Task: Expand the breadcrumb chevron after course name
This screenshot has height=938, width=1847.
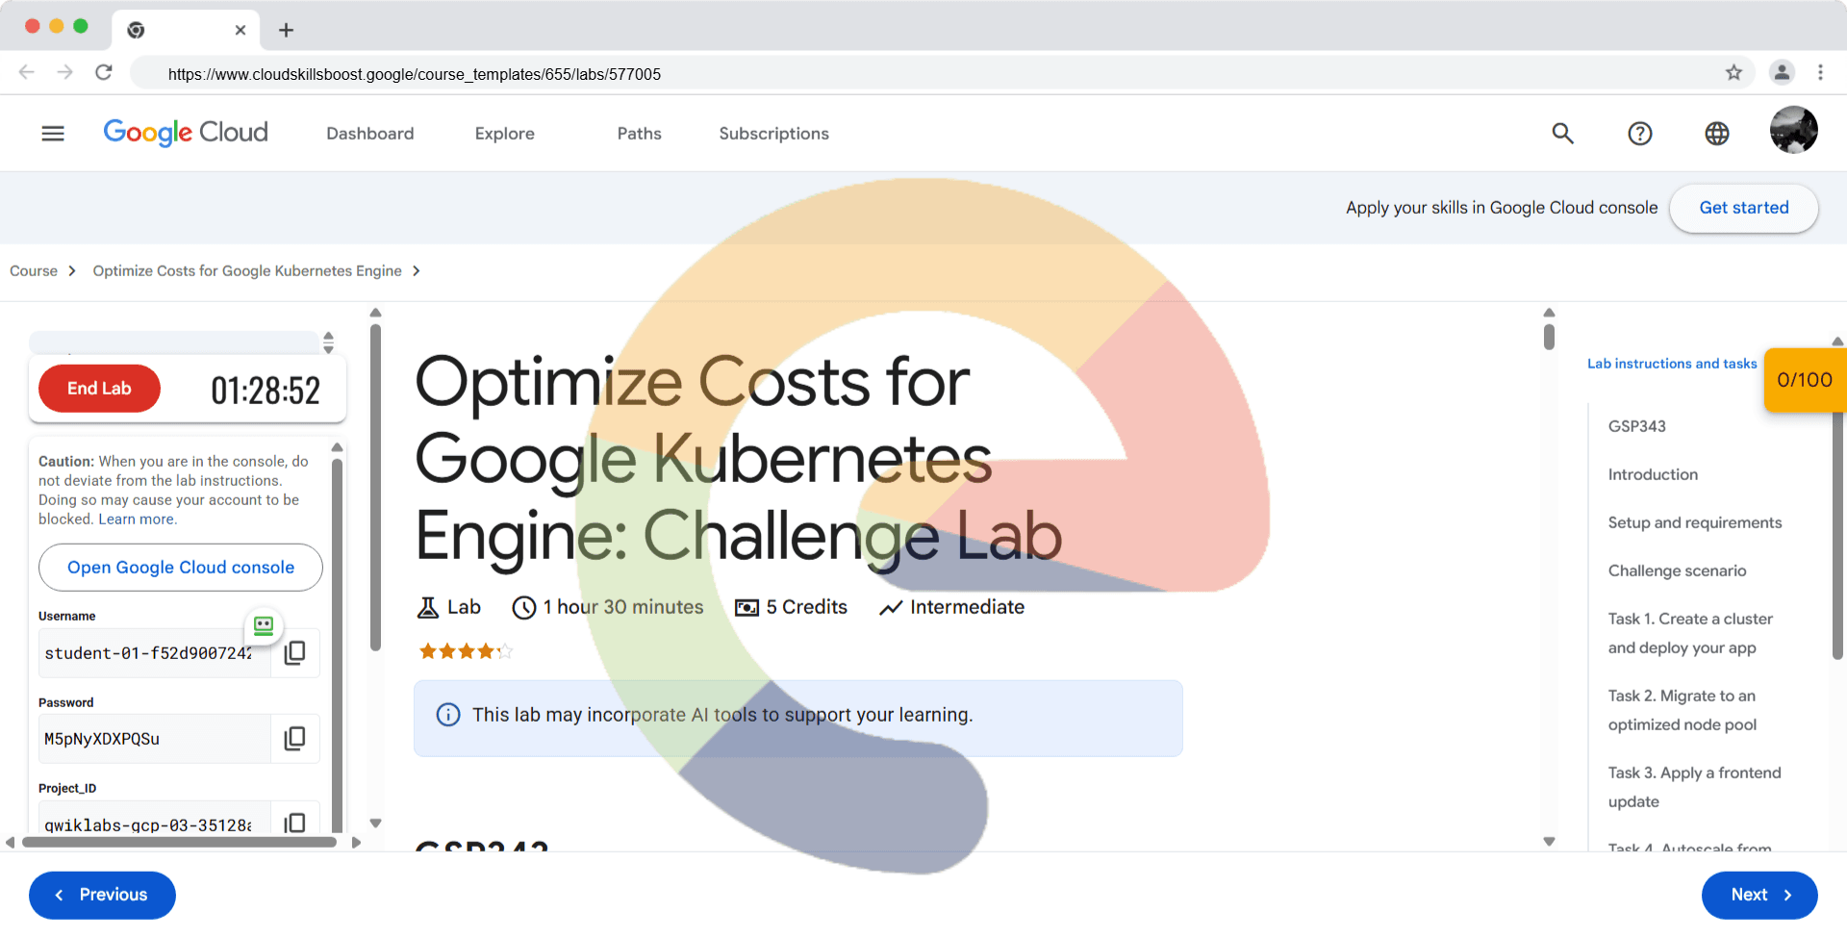Action: 417,271
